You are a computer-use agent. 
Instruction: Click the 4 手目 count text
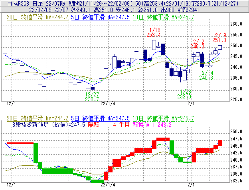point(121,124)
